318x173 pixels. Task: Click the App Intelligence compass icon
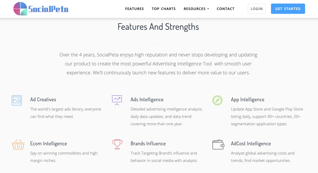[x=217, y=100]
